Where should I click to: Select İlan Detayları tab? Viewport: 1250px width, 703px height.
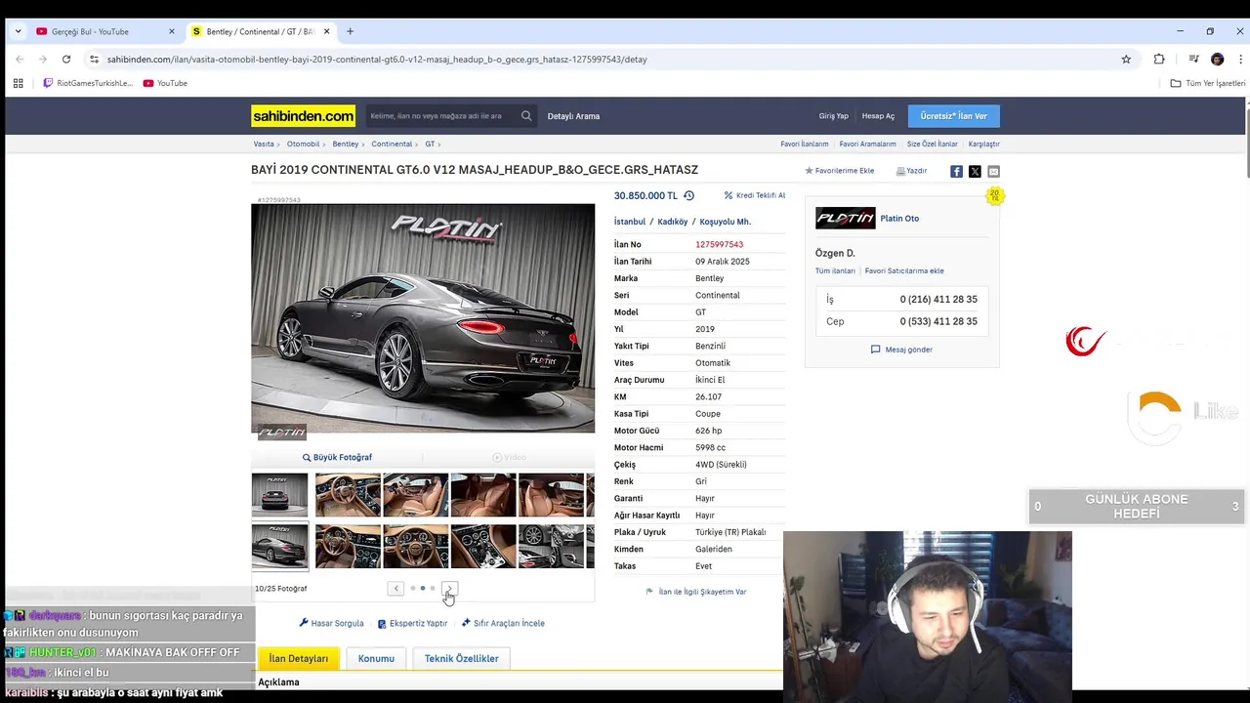click(299, 658)
